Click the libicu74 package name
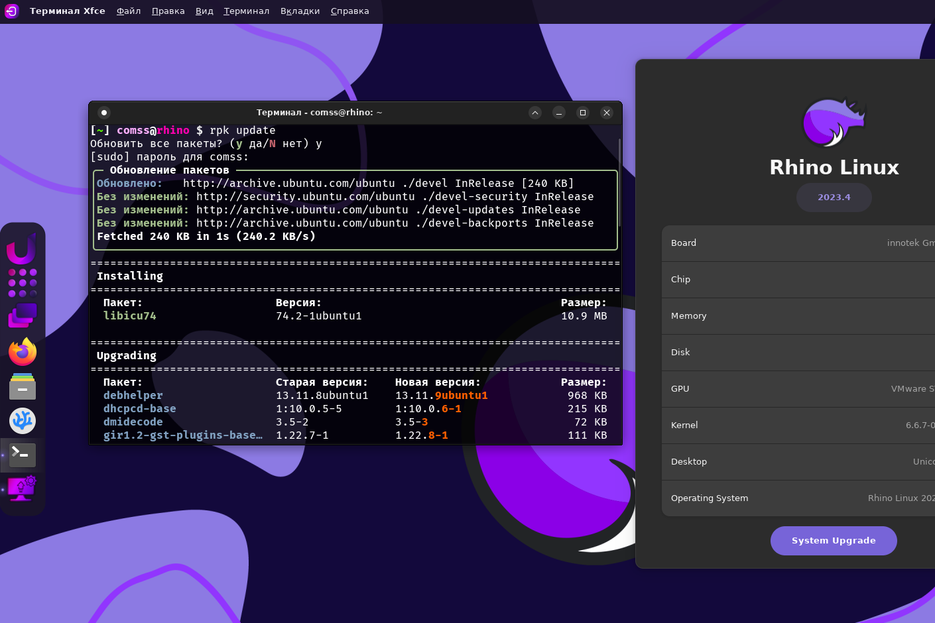 pyautogui.click(x=130, y=316)
